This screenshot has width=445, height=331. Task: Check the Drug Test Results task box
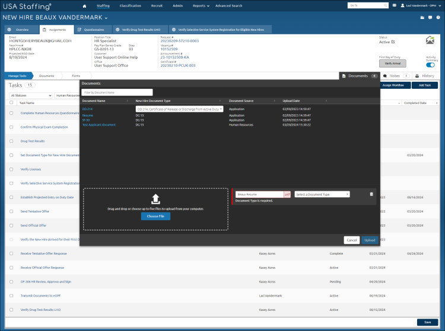11,141
